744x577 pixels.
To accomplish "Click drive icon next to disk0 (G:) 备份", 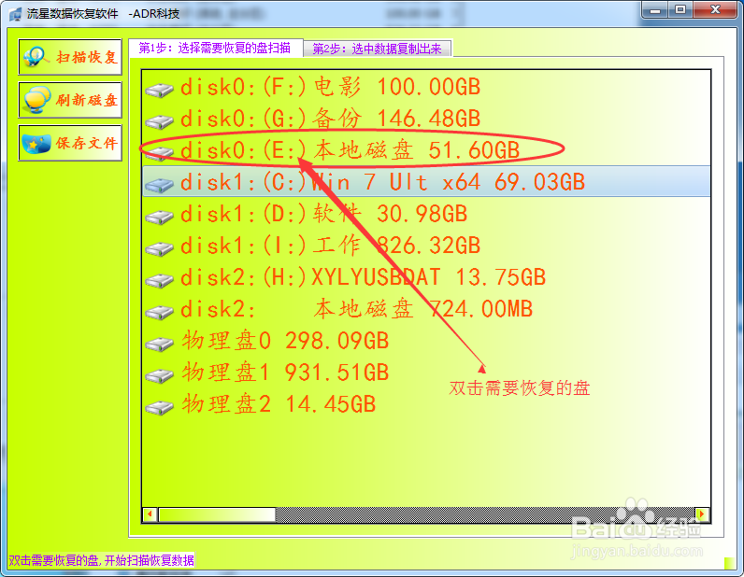I will [160, 122].
